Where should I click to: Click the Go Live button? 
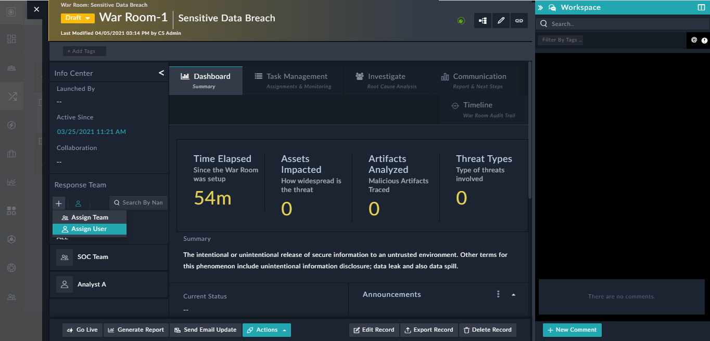pyautogui.click(x=82, y=330)
